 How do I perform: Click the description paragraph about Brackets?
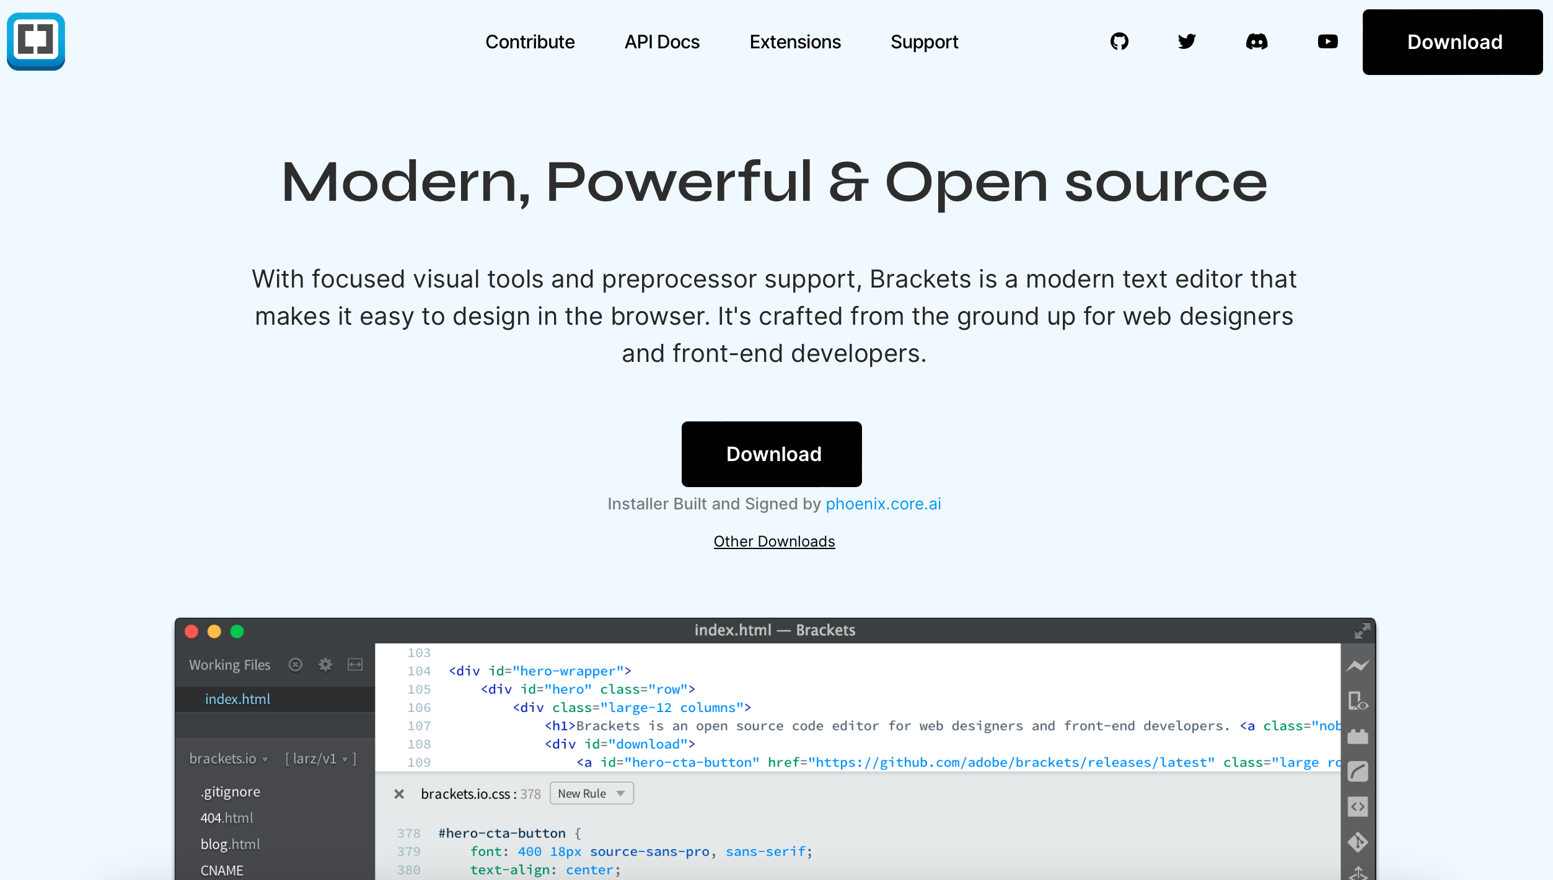(x=774, y=316)
